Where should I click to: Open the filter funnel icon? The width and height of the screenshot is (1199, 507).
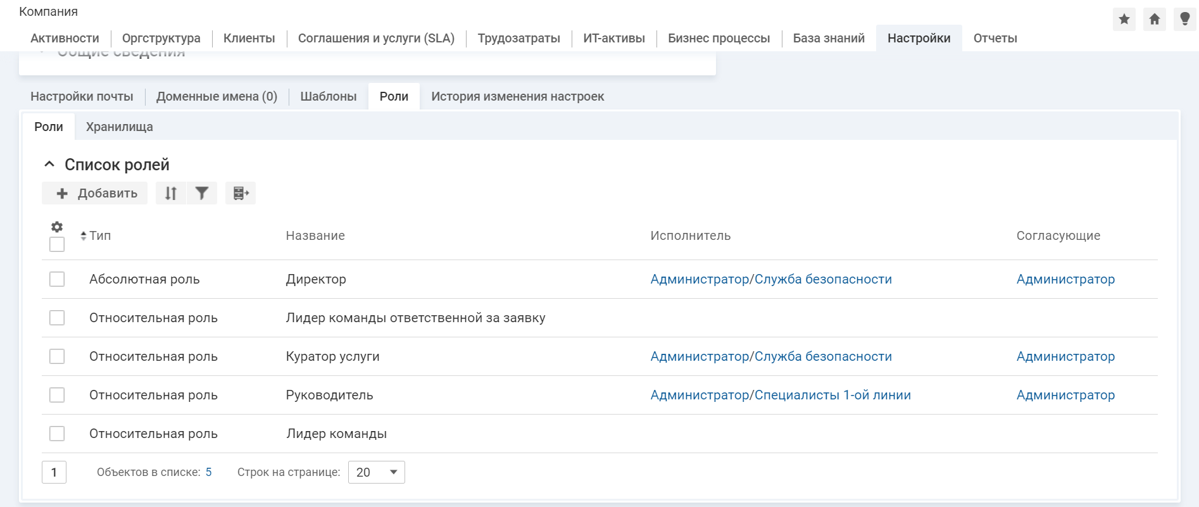pyautogui.click(x=202, y=193)
